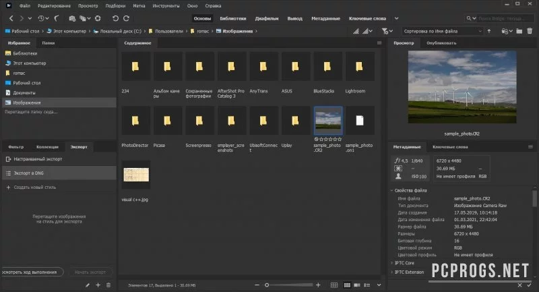Switch to the Коллекции tab
539x292 pixels.
[x=47, y=147]
